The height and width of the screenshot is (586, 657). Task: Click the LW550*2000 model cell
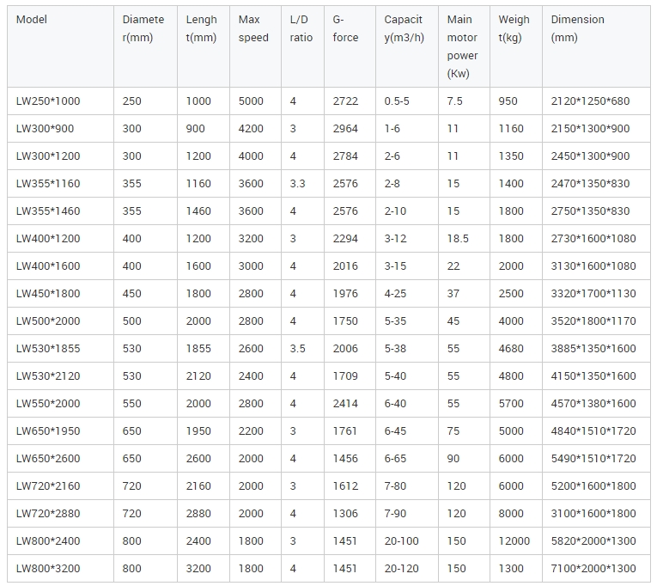point(48,404)
